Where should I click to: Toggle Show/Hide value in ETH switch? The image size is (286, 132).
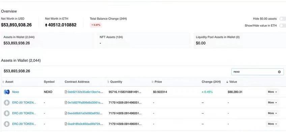[283, 26]
